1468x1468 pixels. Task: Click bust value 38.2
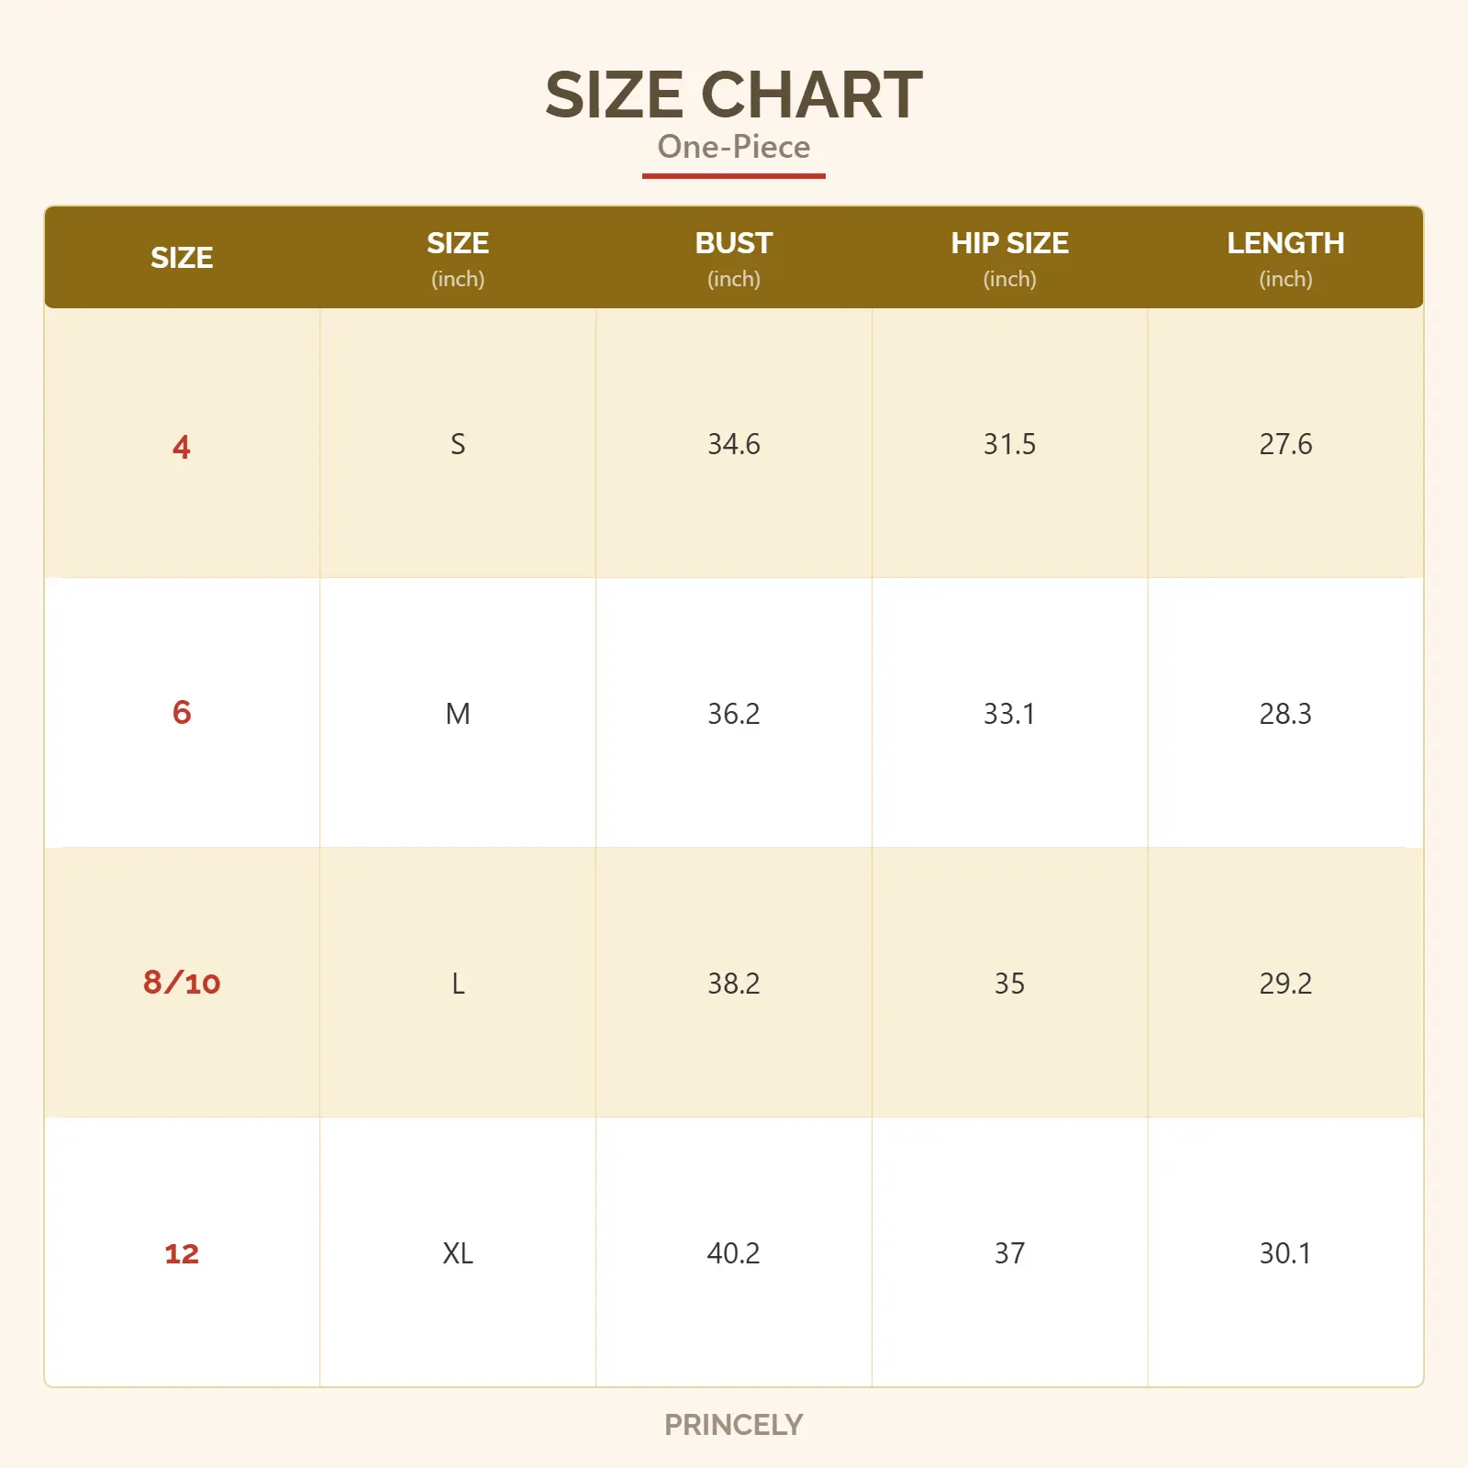tap(733, 984)
